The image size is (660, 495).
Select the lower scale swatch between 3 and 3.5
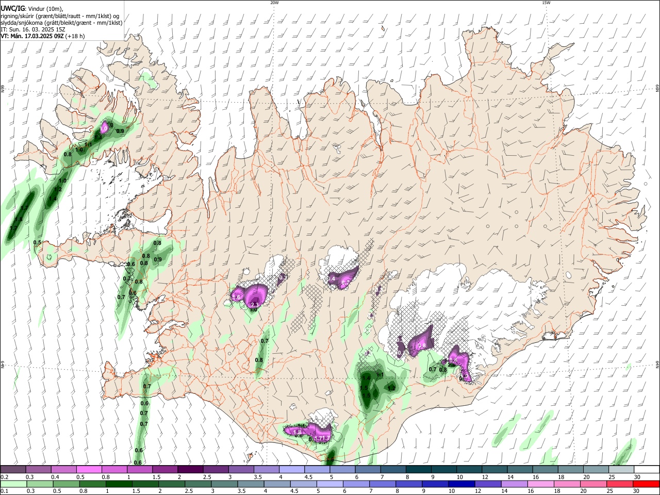click(224, 484)
